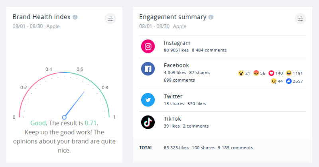Click the Instagram platform icon
The image size is (319, 167).
pos(148,46)
